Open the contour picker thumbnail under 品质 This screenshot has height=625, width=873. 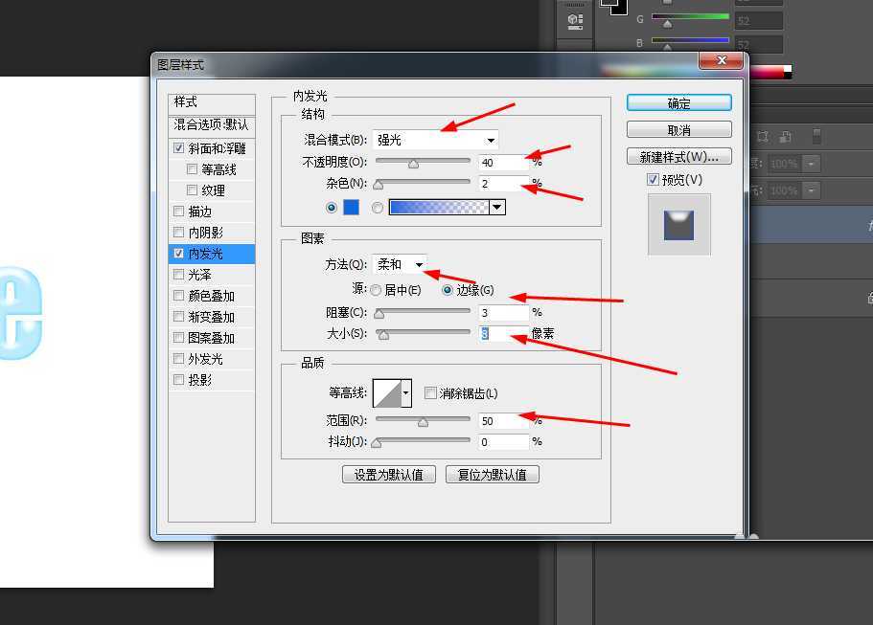coord(387,392)
